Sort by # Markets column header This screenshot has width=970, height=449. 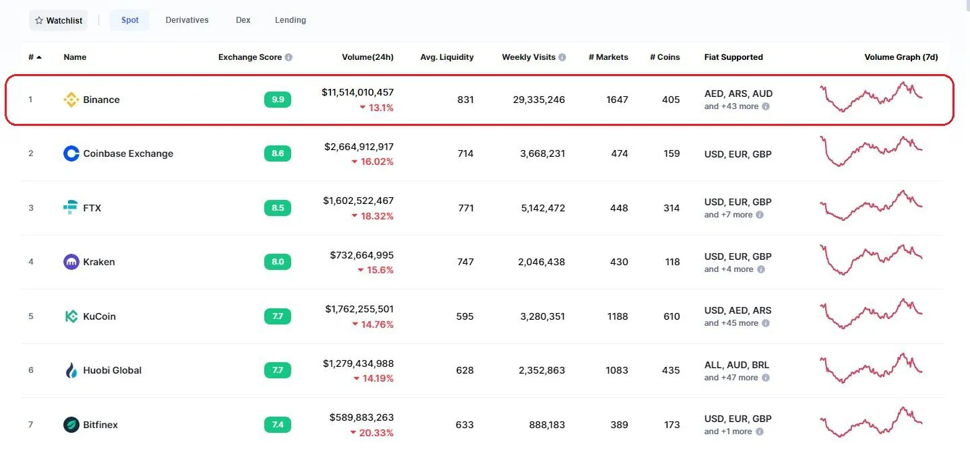point(608,57)
